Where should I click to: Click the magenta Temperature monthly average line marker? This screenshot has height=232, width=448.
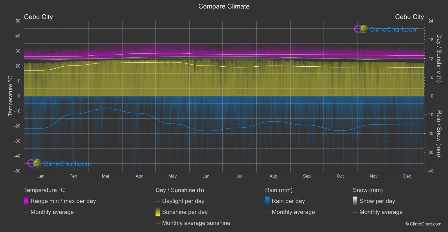26,212
